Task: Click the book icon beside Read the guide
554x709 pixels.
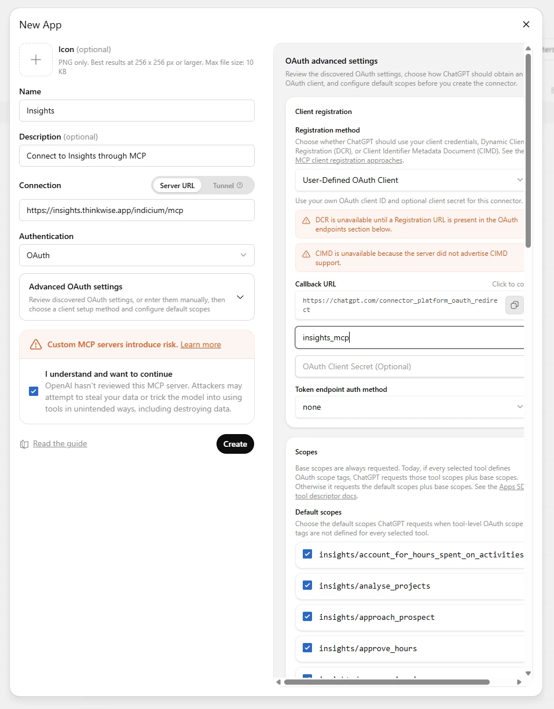Action: pyautogui.click(x=24, y=444)
